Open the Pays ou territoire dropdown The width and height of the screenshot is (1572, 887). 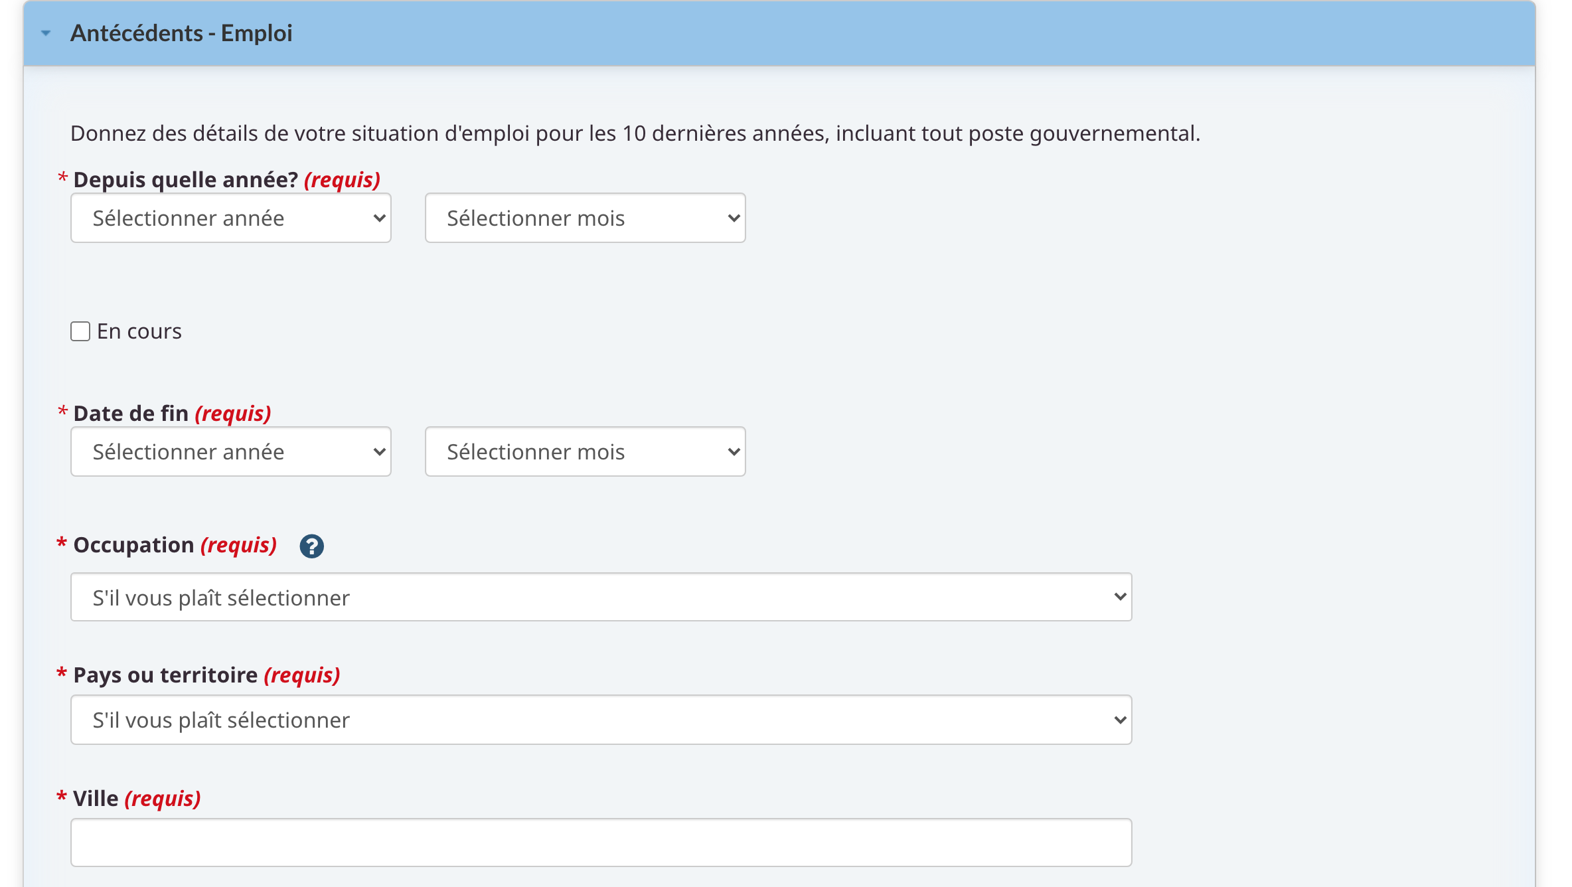click(601, 720)
